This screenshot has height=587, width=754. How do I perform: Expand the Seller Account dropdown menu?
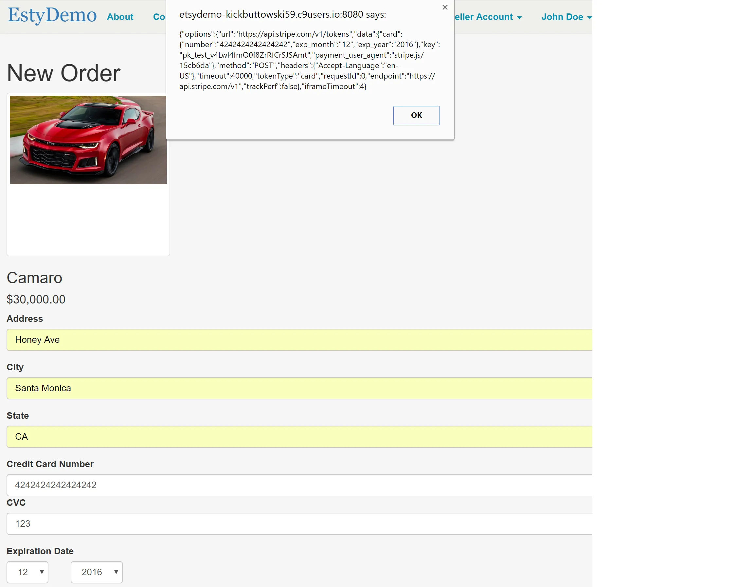point(487,17)
